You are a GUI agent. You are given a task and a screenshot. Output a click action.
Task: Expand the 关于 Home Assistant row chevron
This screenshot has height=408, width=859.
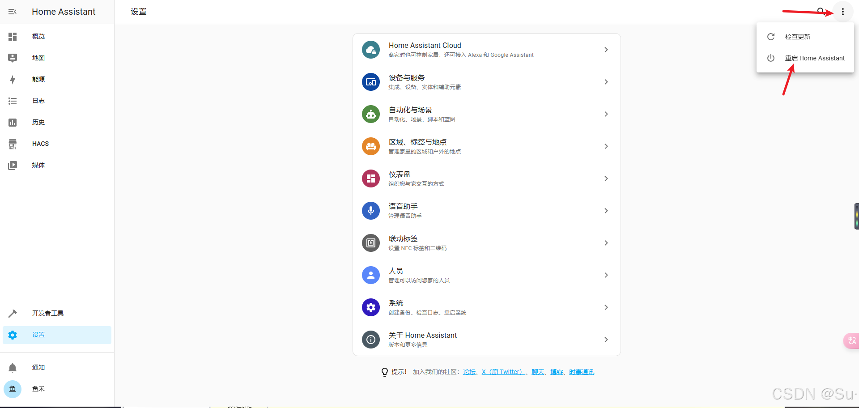(x=606, y=340)
